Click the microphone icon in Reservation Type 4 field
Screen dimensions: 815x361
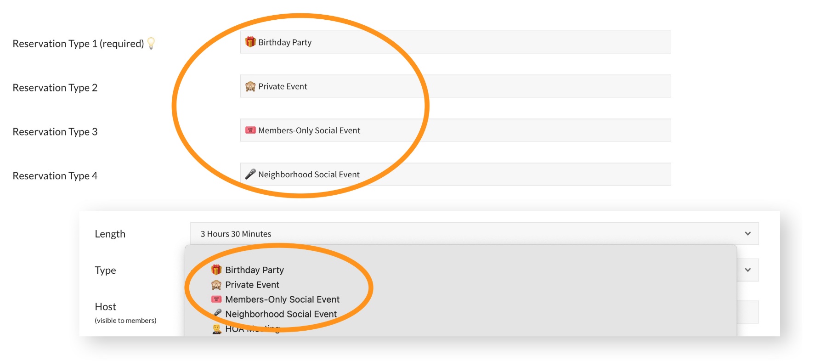point(250,174)
